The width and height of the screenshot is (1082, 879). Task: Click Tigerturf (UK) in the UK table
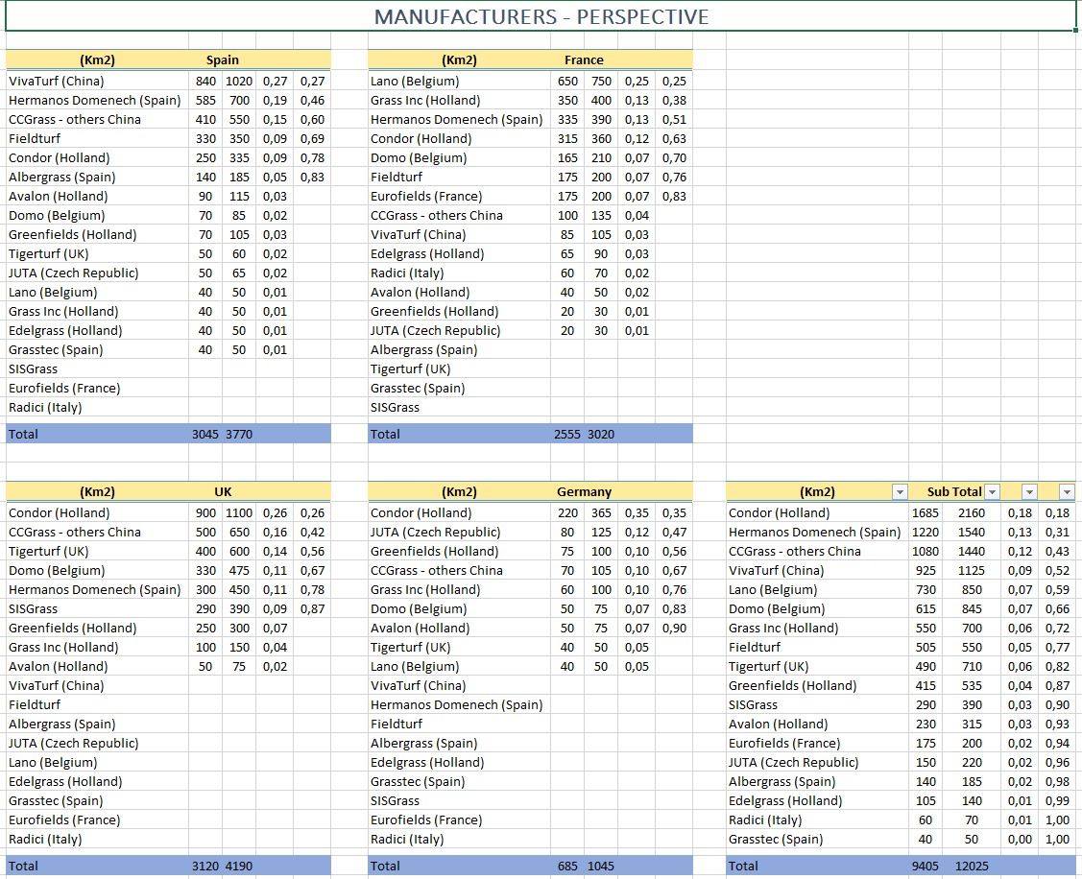[x=48, y=551]
